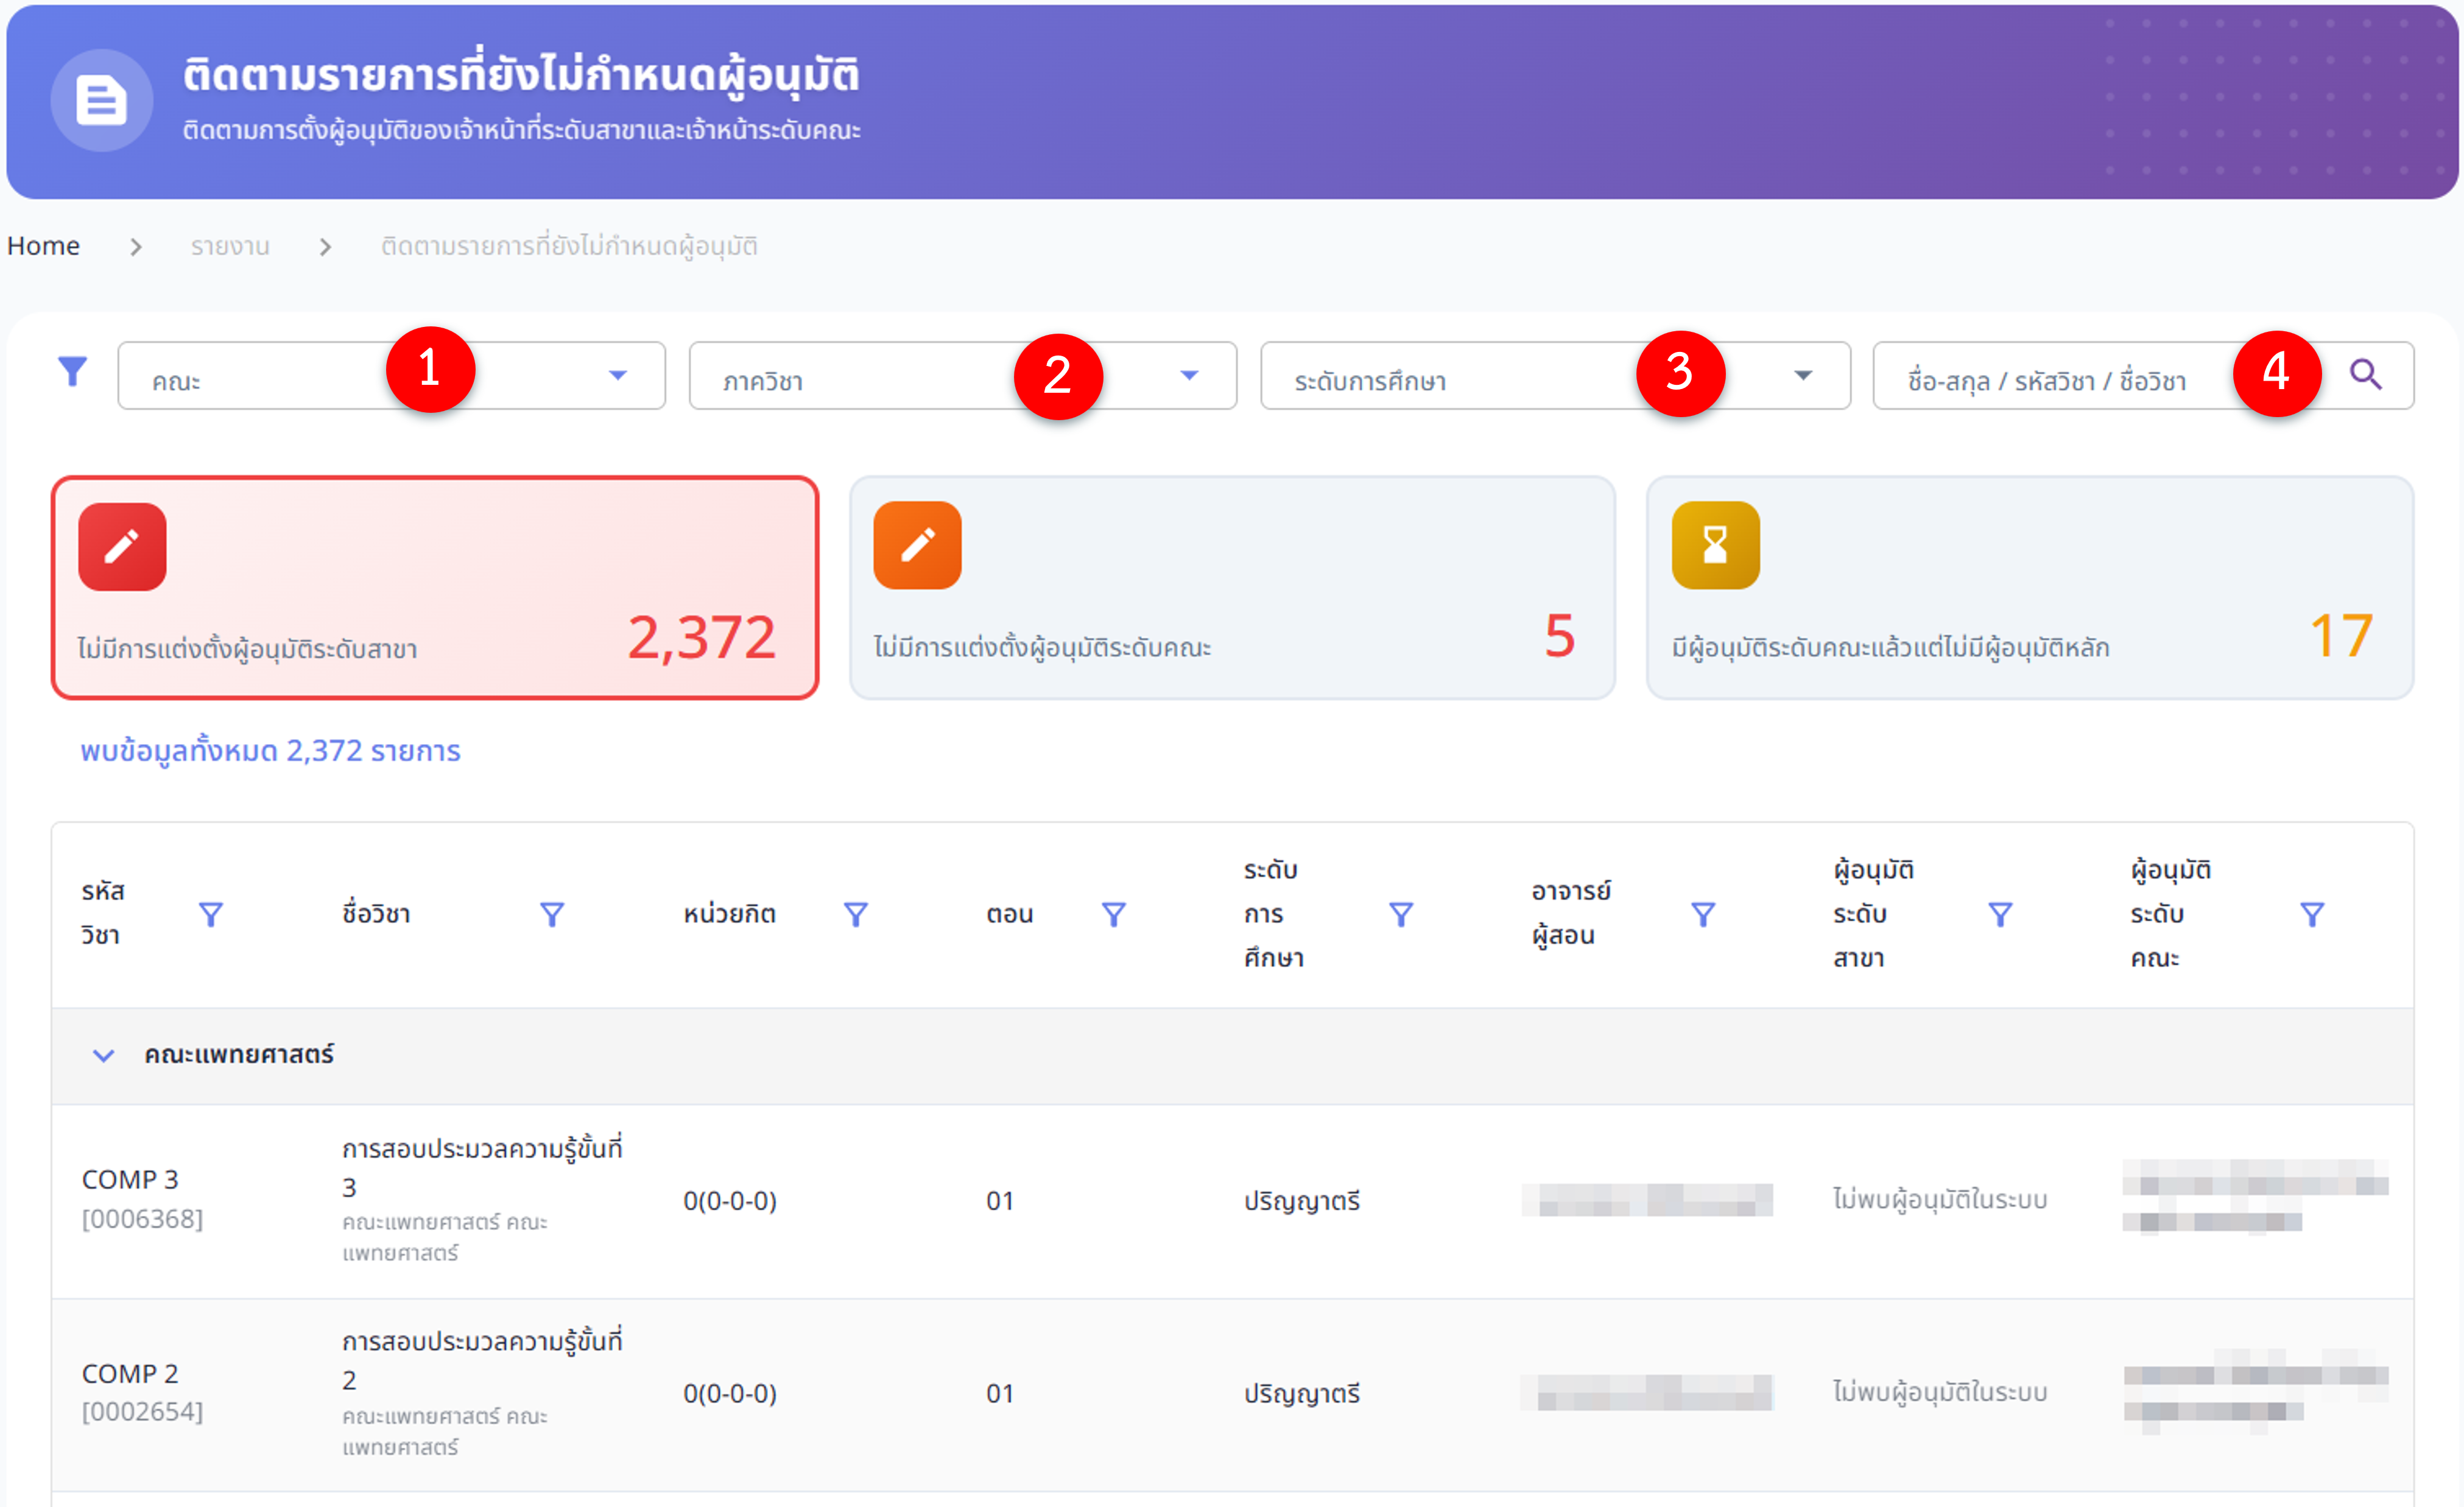This screenshot has height=1507, width=2464.
Task: Select the ไม่มีการแต่งตั้งผู้อนุมัติระดับสาขา card
Action: pyautogui.click(x=435, y=588)
